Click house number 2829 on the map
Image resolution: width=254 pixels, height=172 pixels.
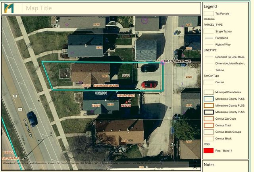[x=189, y=105]
